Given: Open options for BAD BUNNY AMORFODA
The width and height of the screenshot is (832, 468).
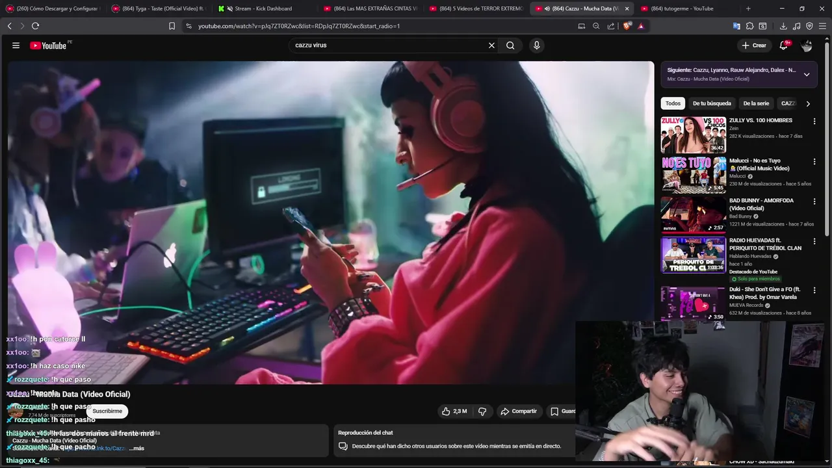Looking at the screenshot, I should tap(814, 201).
